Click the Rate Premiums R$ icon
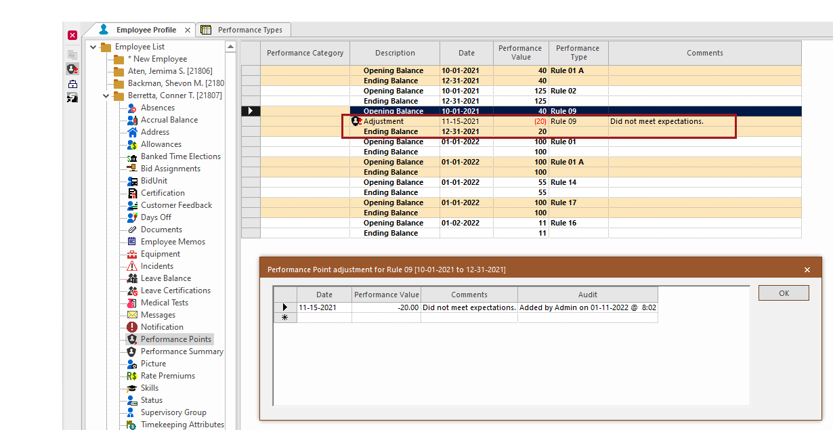This screenshot has width=833, height=430. pos(133,375)
